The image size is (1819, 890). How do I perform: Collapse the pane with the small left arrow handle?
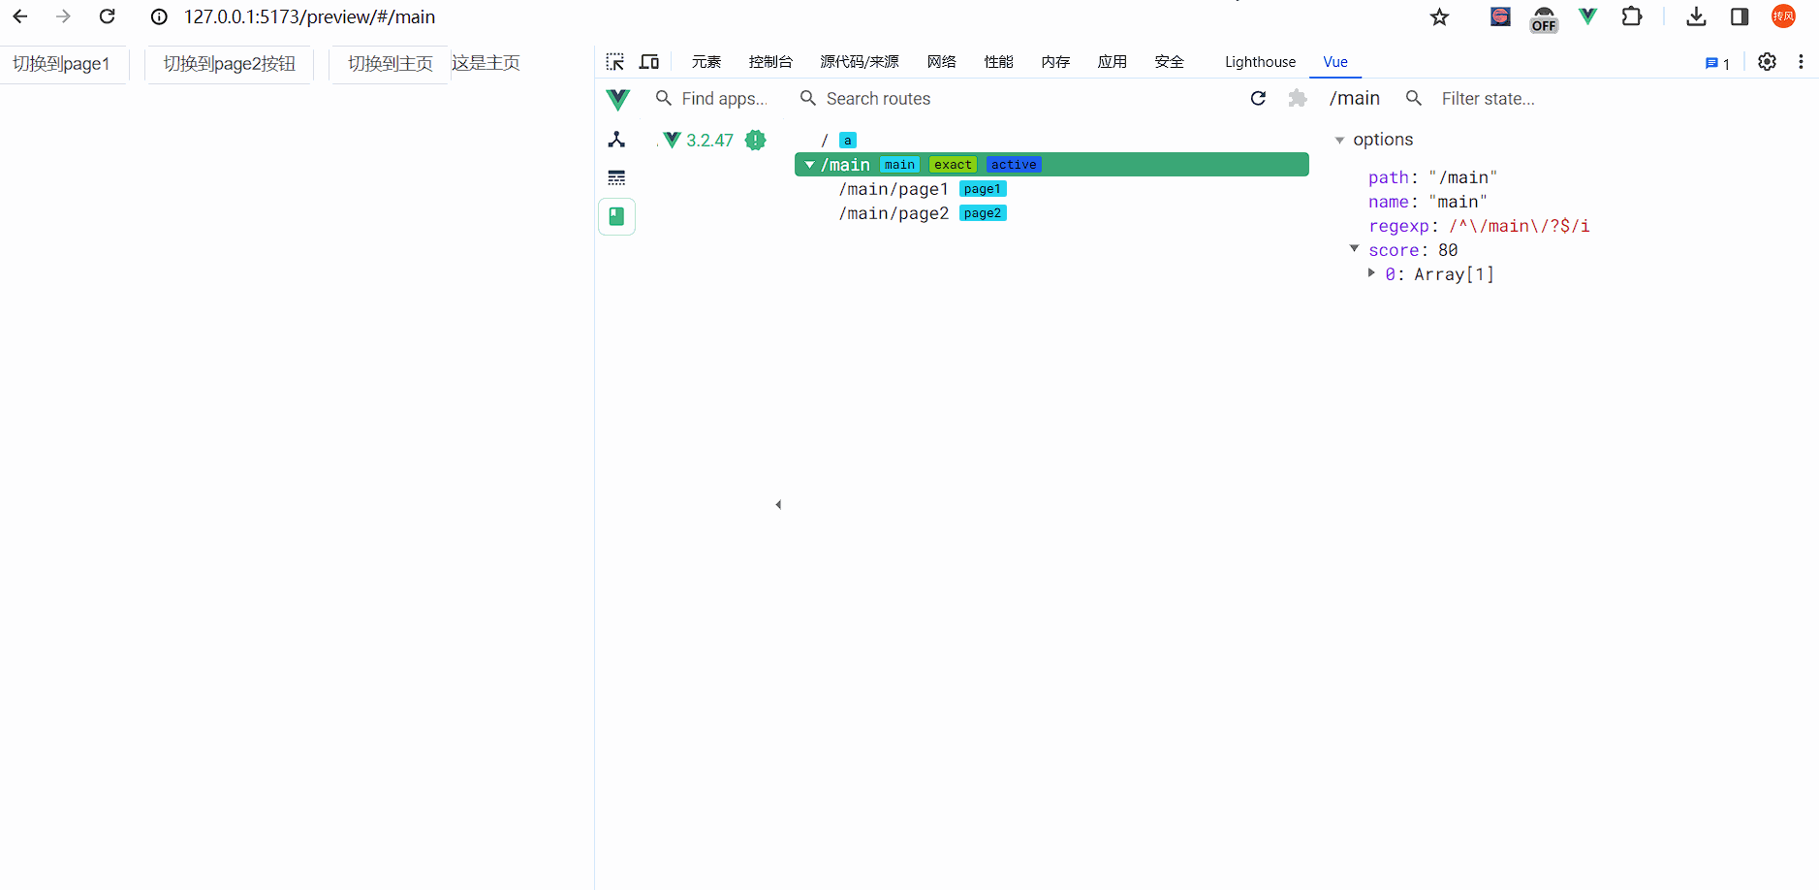(x=778, y=504)
